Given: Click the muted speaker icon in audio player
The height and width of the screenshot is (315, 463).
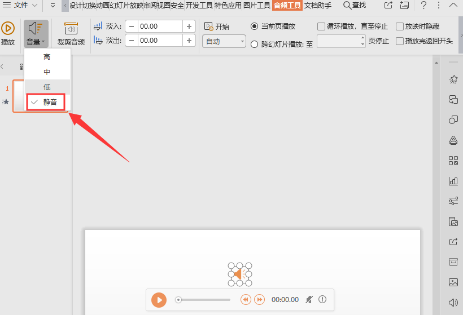Looking at the screenshot, I should click(309, 300).
